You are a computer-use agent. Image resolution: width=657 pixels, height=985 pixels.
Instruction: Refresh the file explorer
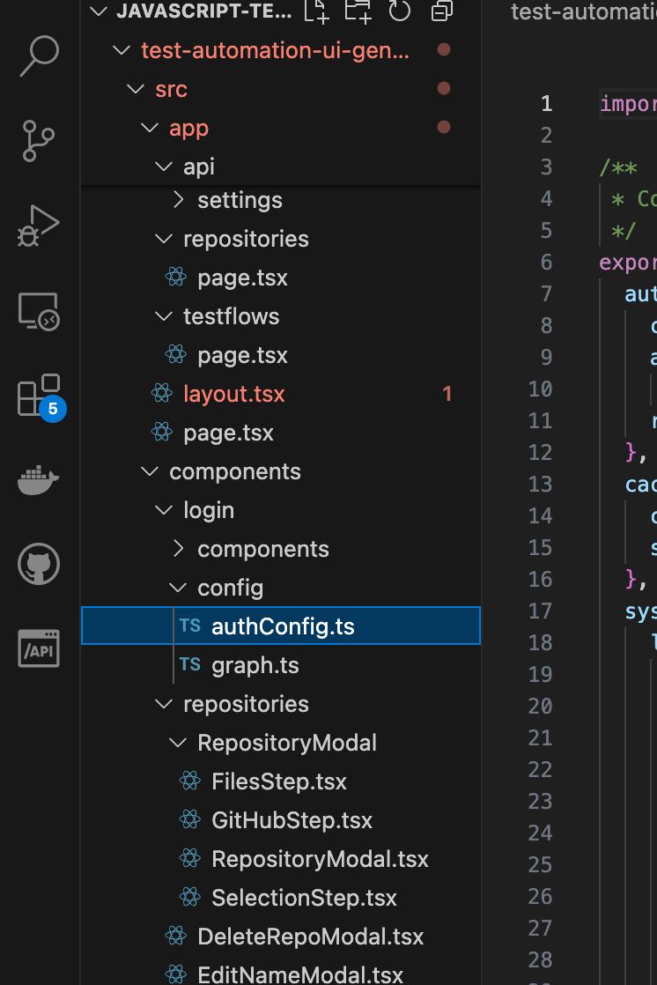(400, 11)
